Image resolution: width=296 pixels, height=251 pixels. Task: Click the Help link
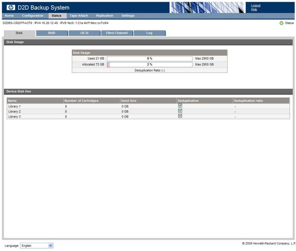click(x=254, y=9)
